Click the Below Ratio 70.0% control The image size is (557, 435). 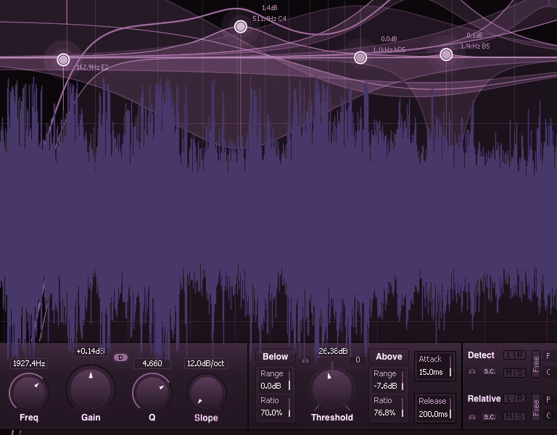[276, 407]
